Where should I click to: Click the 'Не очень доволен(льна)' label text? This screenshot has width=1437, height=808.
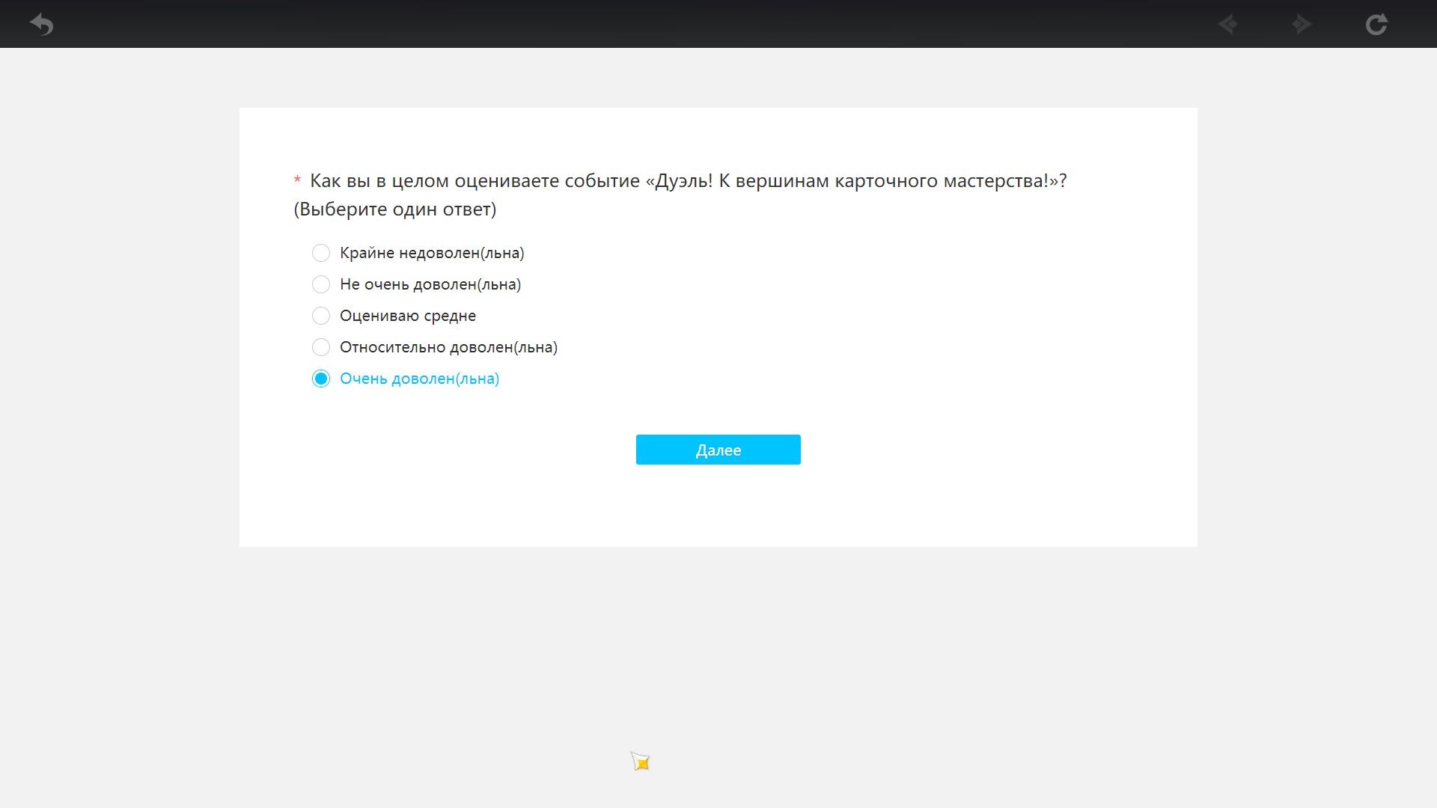click(x=430, y=284)
